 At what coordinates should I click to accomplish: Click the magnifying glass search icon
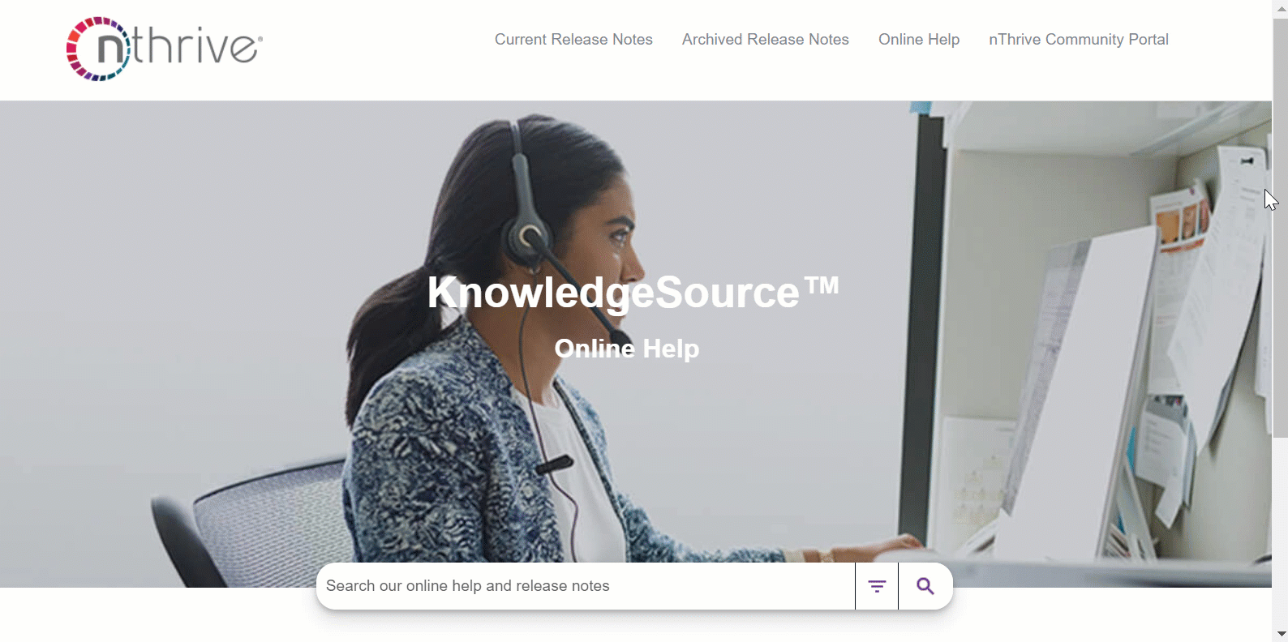click(925, 586)
